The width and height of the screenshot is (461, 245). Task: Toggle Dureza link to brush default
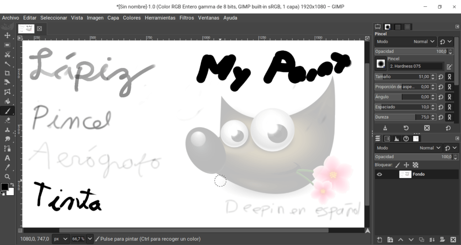(449, 117)
